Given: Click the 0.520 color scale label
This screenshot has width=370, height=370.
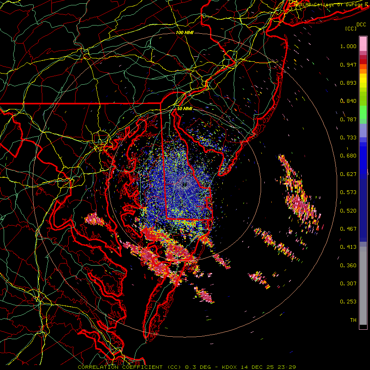Looking at the screenshot, I should click(348, 211).
